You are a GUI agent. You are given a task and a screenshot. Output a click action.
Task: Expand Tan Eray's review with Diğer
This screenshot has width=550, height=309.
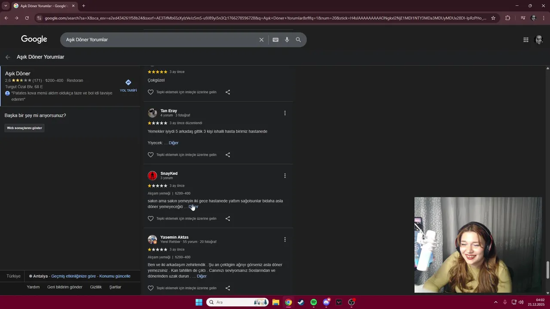pyautogui.click(x=174, y=143)
